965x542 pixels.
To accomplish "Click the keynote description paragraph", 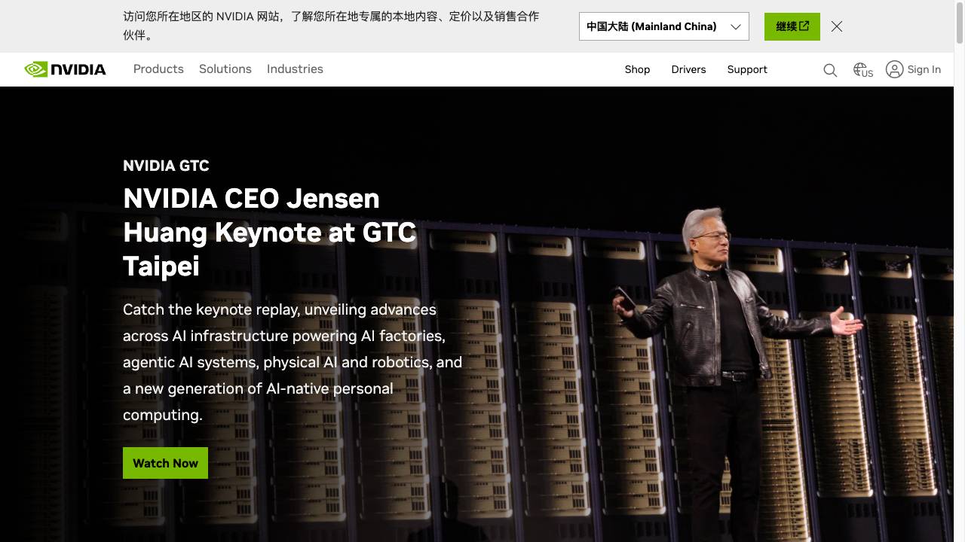I will click(x=293, y=362).
